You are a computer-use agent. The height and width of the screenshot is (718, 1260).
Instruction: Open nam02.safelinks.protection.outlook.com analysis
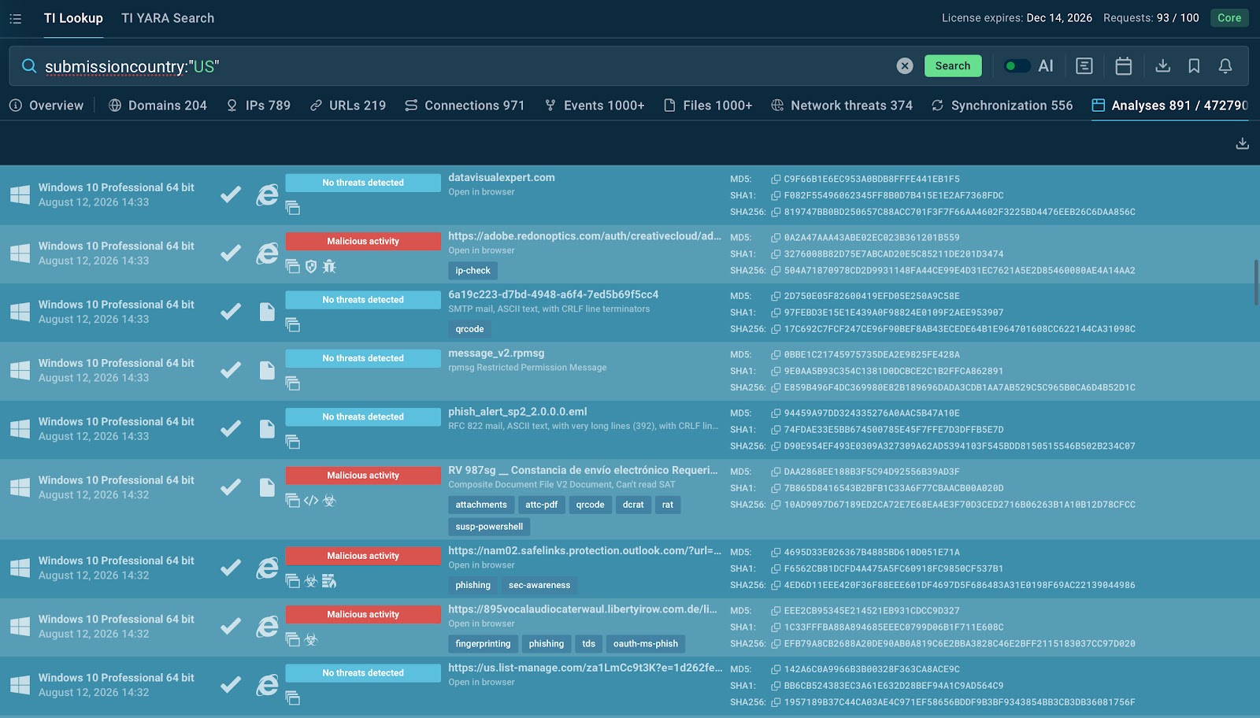point(584,550)
